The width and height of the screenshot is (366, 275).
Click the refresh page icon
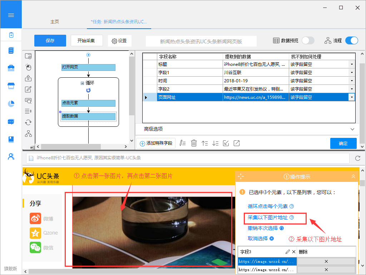click(x=357, y=158)
